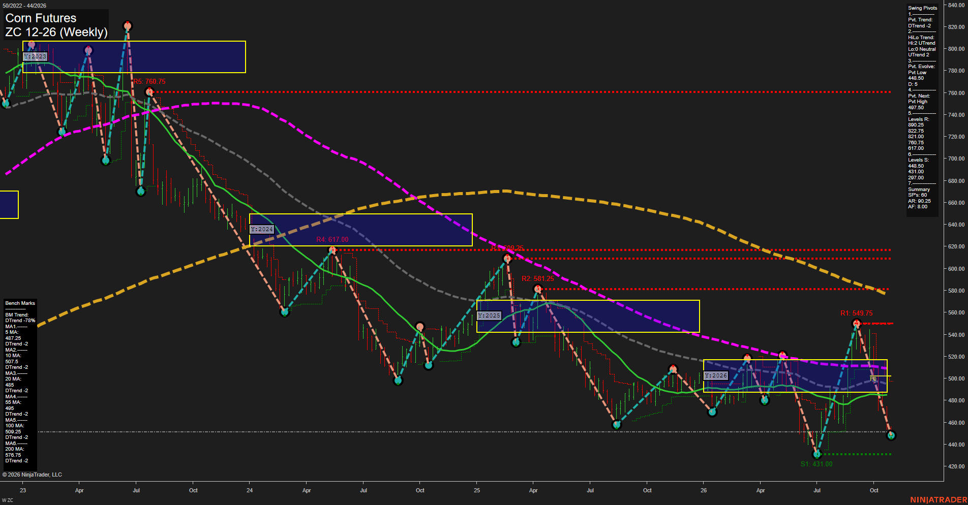
Task: Click the R1: 549.75 resistance label
Action: tap(857, 313)
